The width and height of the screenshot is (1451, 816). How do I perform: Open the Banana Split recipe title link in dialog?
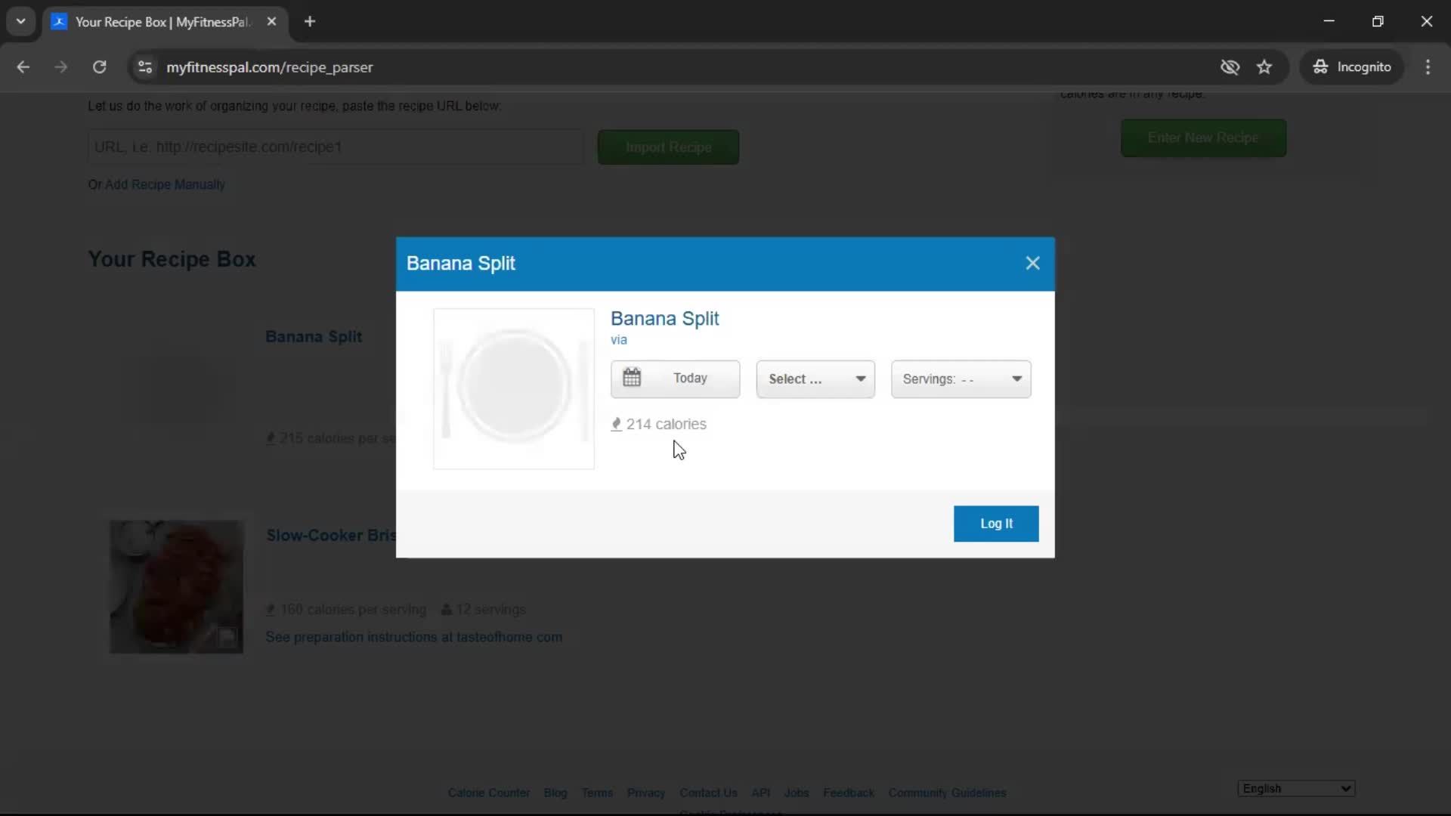[664, 318]
